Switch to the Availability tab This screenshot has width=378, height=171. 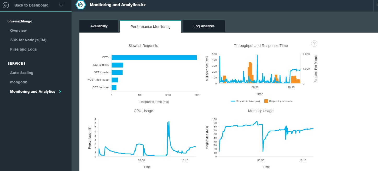(99, 26)
